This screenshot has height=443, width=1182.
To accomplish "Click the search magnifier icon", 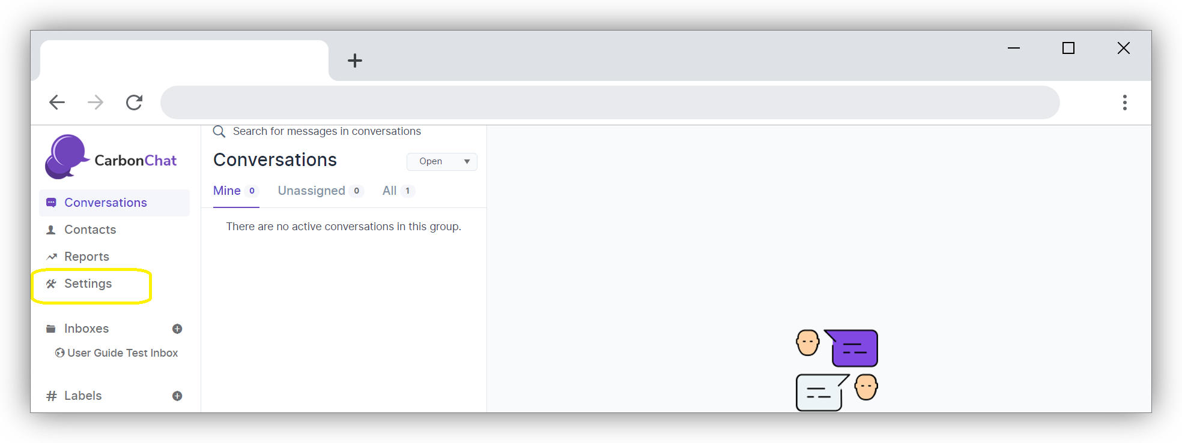I will (x=219, y=131).
